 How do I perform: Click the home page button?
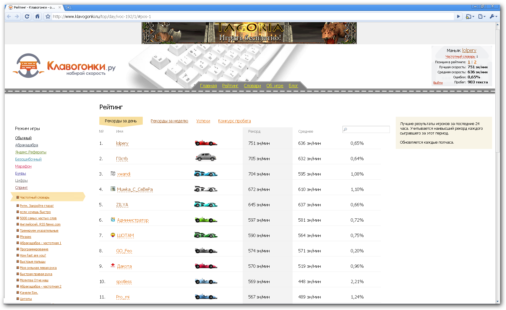[x=37, y=17]
